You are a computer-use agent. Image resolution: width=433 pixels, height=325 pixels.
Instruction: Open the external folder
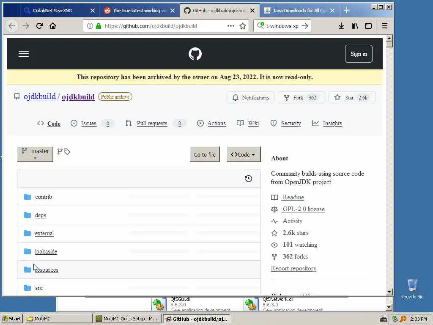[x=44, y=233]
